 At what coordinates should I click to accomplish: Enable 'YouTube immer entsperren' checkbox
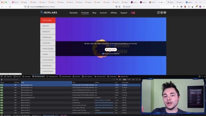103,54
